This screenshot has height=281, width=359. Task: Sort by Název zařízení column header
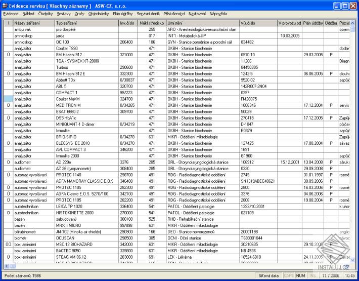click(x=34, y=23)
